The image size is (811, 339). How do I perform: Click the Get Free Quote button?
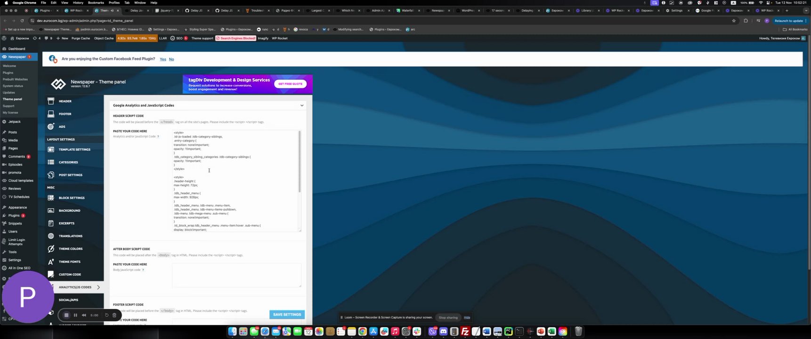290,84
